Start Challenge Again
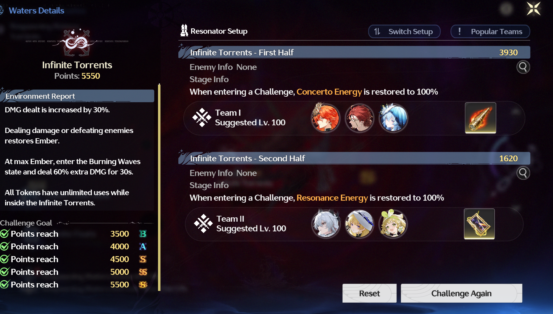This screenshot has height=314, width=553. tap(461, 293)
